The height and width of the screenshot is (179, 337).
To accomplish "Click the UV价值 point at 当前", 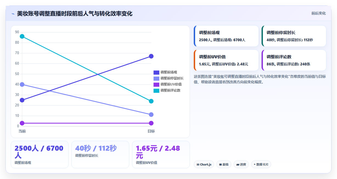I will pos(22,123).
